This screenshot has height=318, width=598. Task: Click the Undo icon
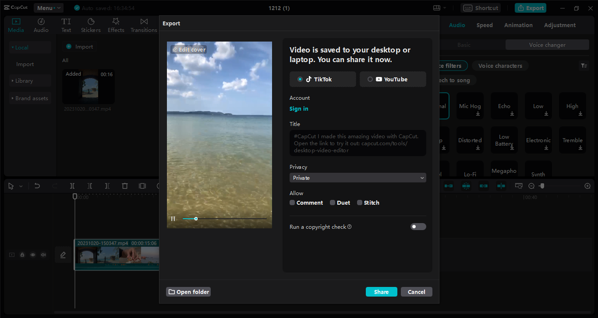tap(37, 186)
